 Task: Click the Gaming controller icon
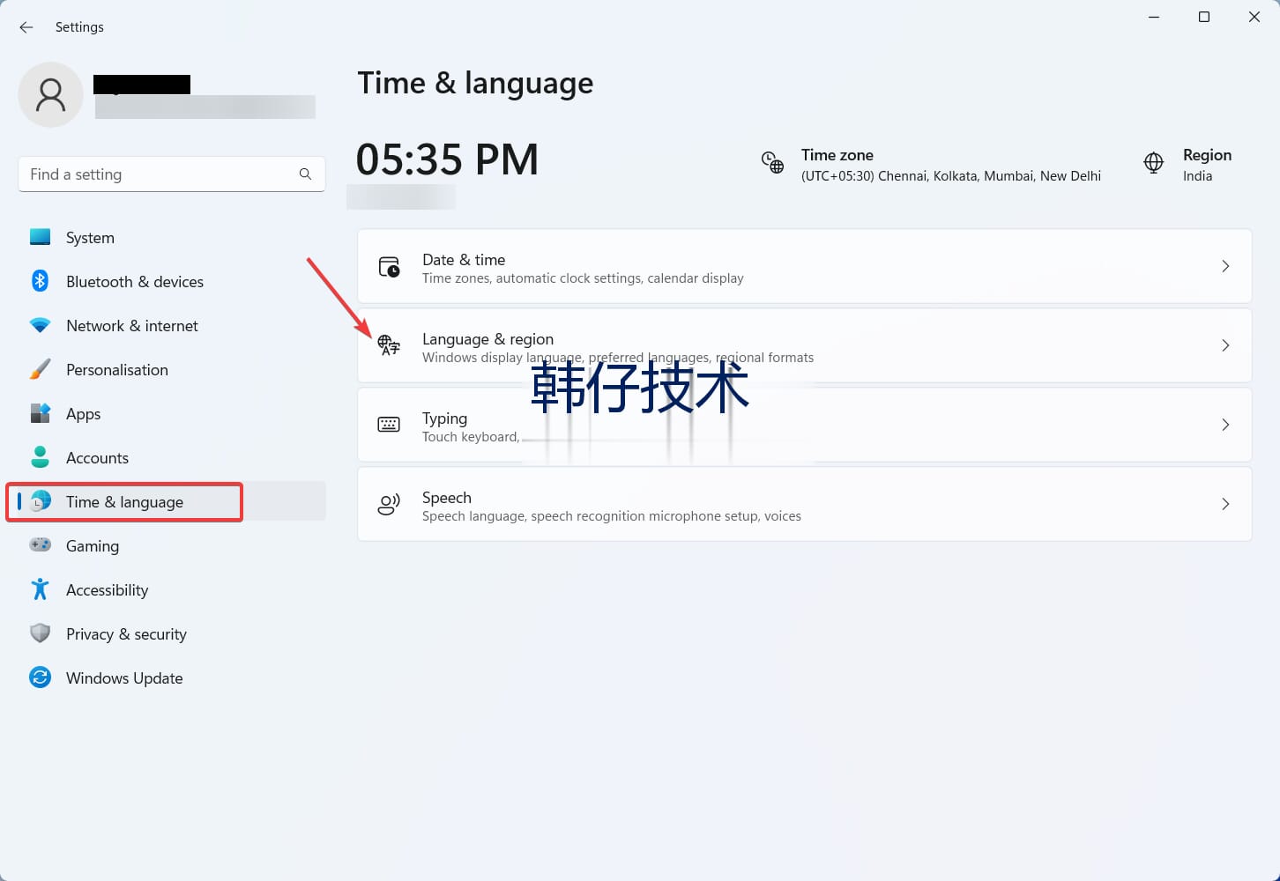tap(40, 545)
